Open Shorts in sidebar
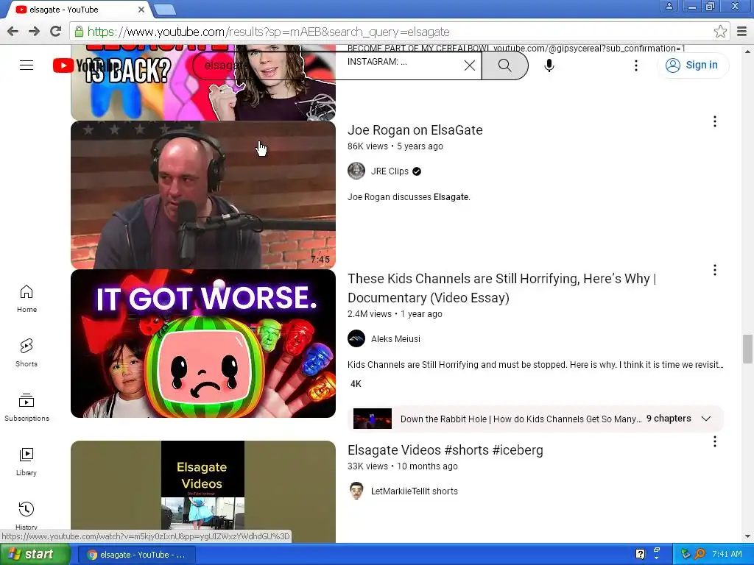Screen dimensions: 754x565 pos(27,352)
